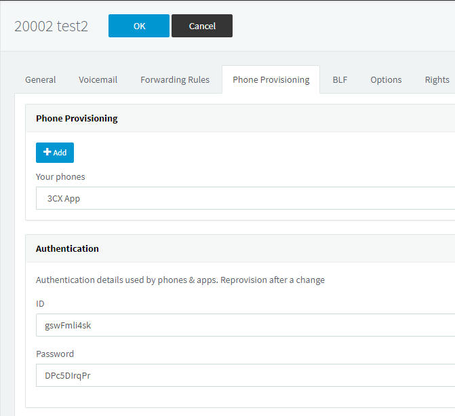Select the 3CX App phone entry

pyautogui.click(x=245, y=198)
